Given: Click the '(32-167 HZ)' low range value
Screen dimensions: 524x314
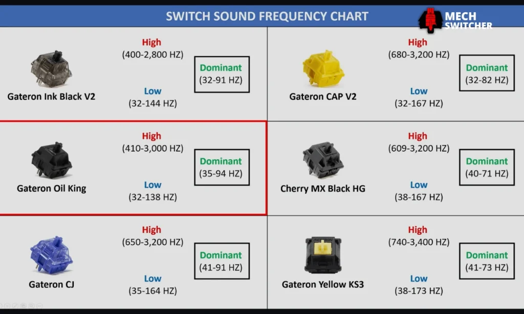Looking at the screenshot, I should pyautogui.click(x=419, y=103).
